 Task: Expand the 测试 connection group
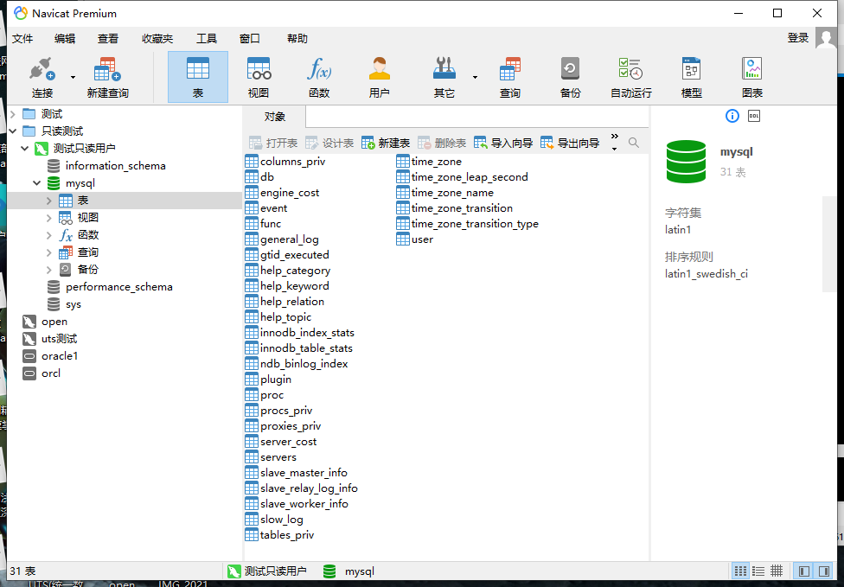pyautogui.click(x=13, y=114)
